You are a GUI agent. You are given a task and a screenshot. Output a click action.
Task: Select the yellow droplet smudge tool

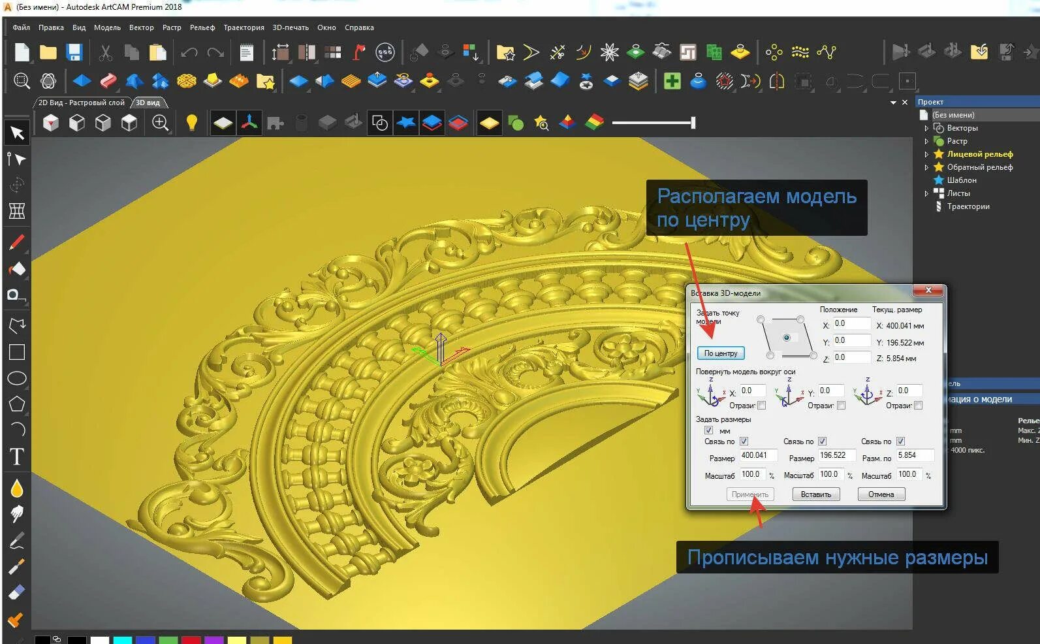17,488
